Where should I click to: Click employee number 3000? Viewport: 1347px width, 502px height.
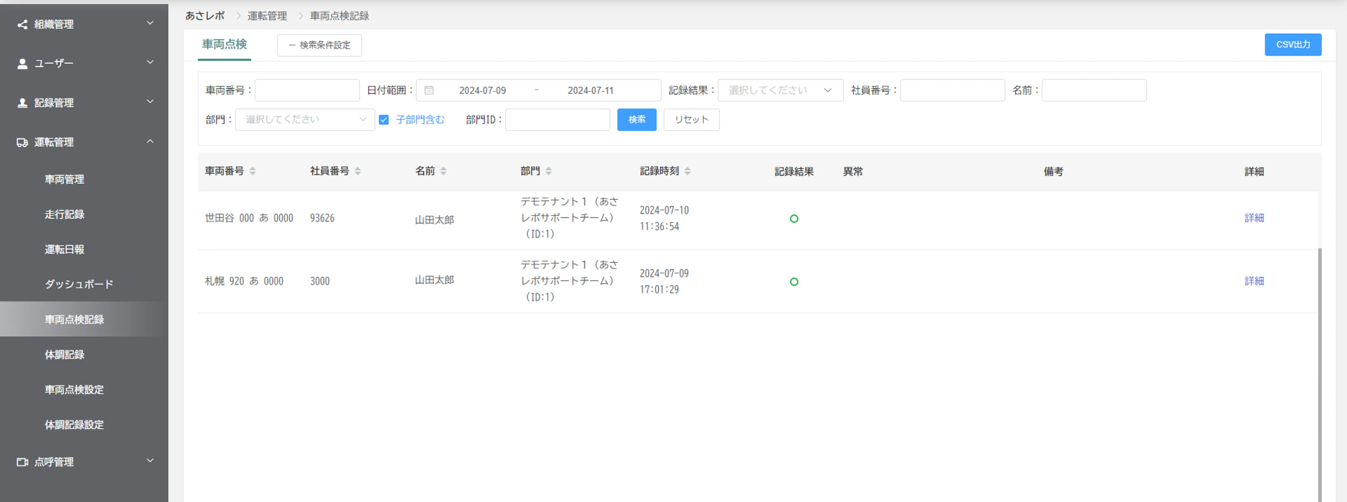(x=320, y=281)
